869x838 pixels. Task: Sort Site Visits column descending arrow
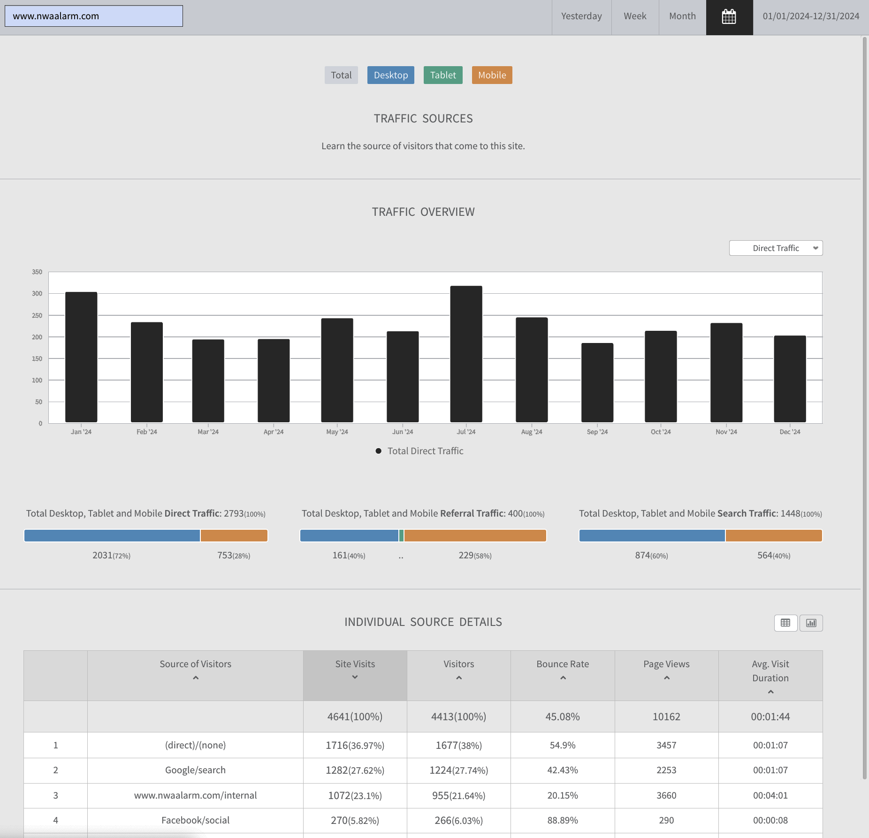[x=355, y=677]
